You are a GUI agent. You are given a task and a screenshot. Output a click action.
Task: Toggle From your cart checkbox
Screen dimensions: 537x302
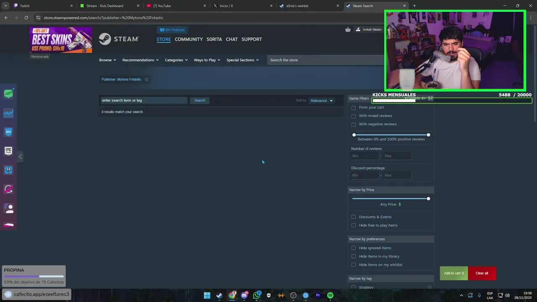(354, 108)
